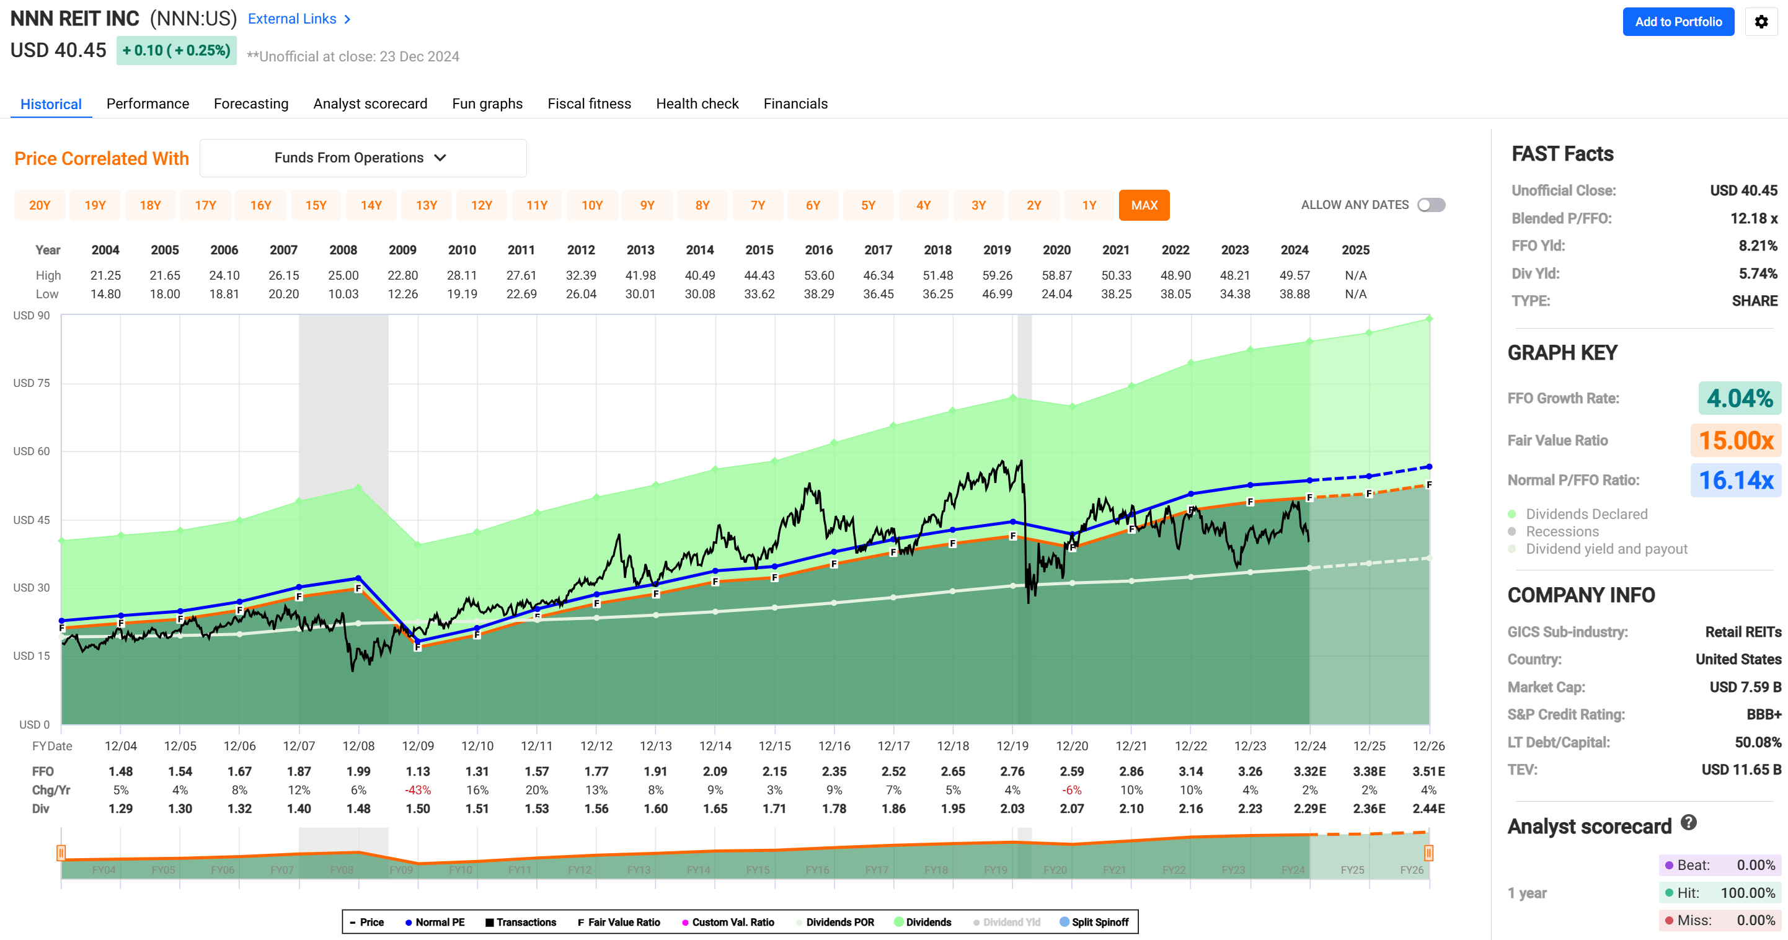Toggle the "Normal PE" legend item
This screenshot has width=1788, height=940.
436,922
